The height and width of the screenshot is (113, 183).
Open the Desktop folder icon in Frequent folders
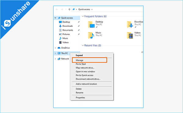[91, 24]
